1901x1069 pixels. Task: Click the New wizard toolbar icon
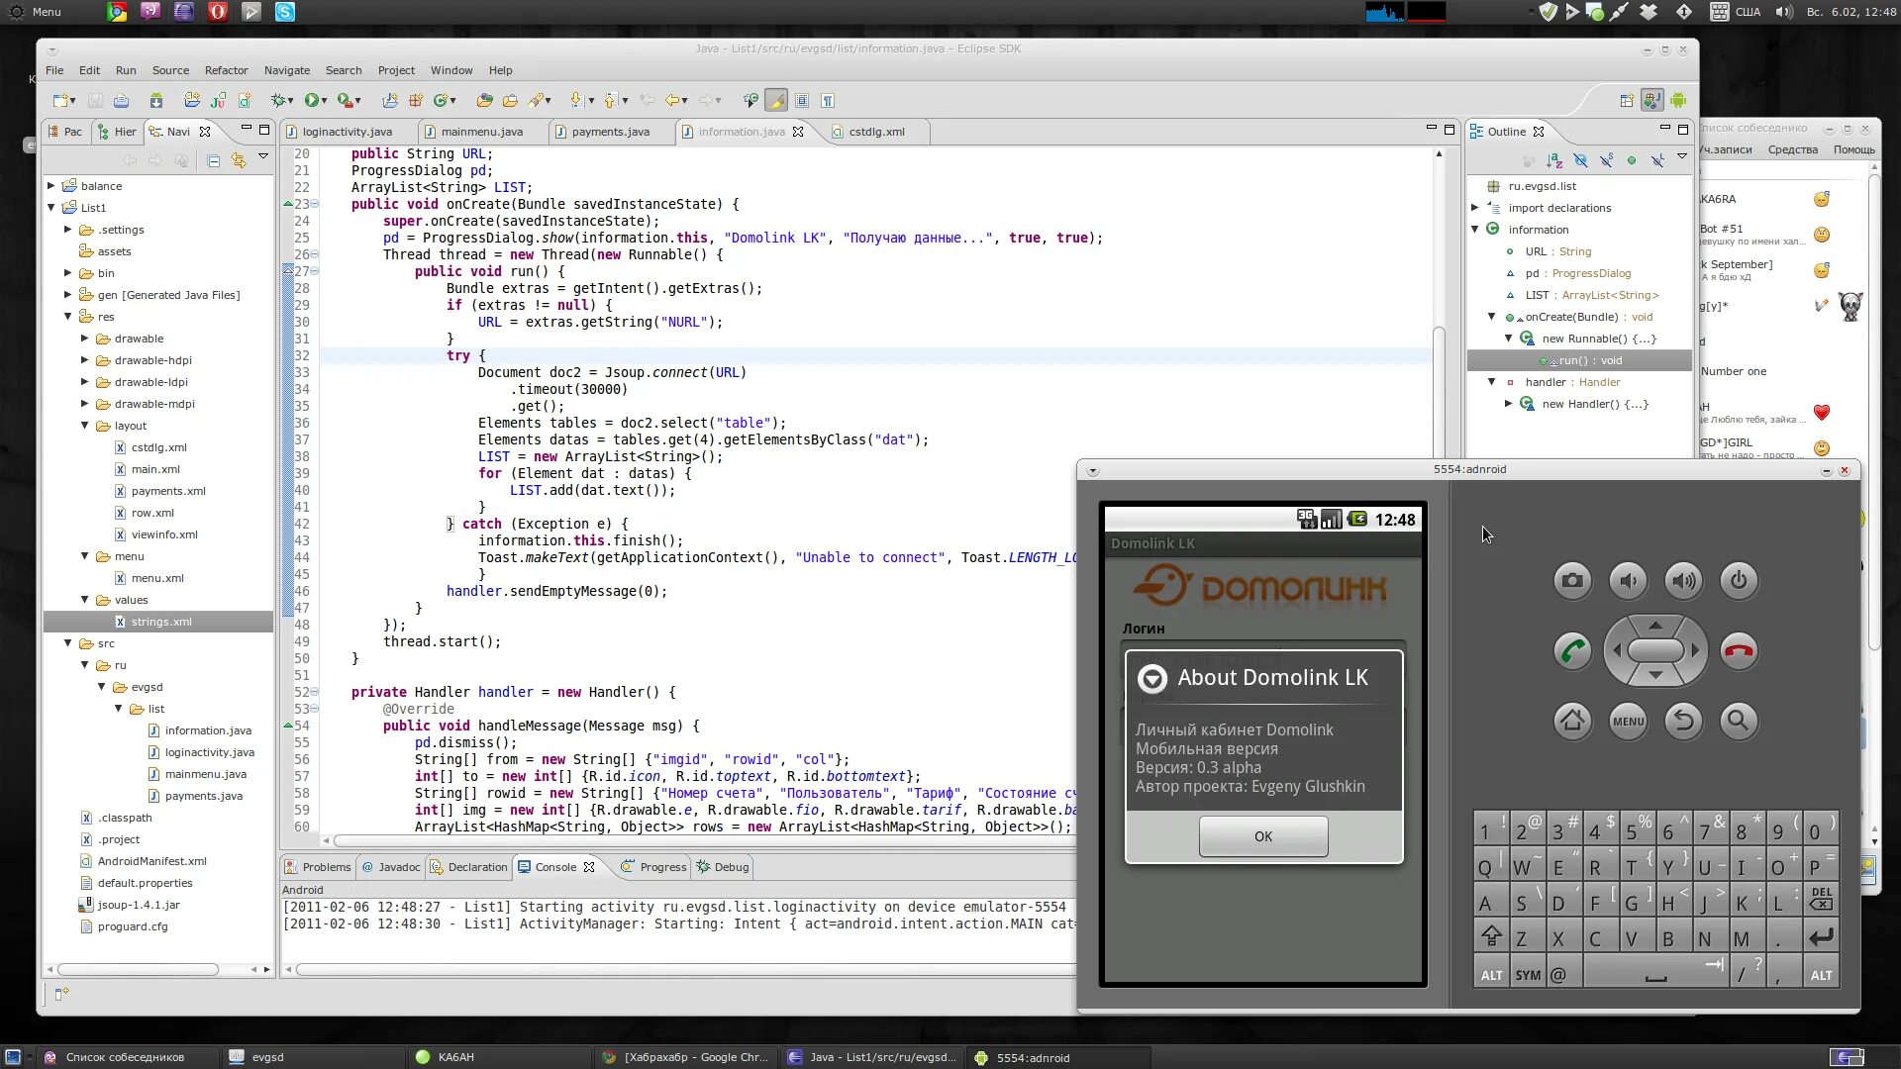tap(61, 101)
